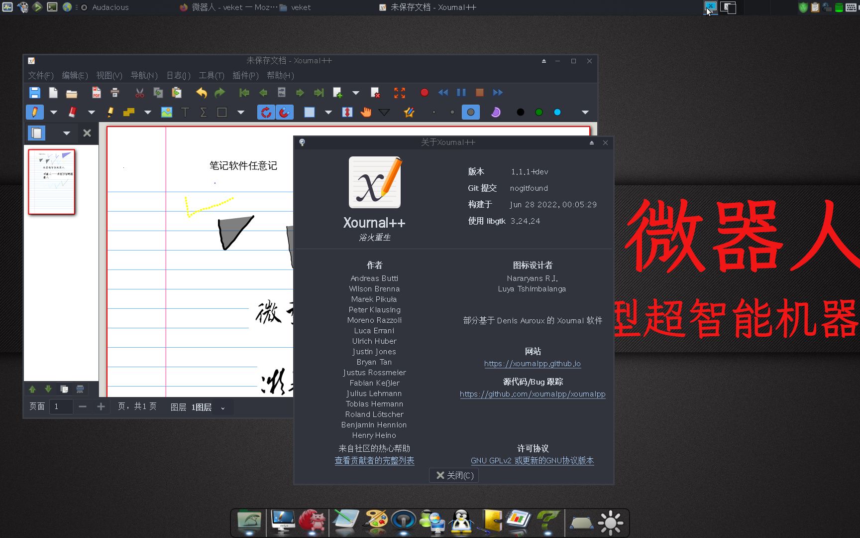Image resolution: width=860 pixels, height=538 pixels.
Task: Go to the previous page arrow
Action: (263, 93)
